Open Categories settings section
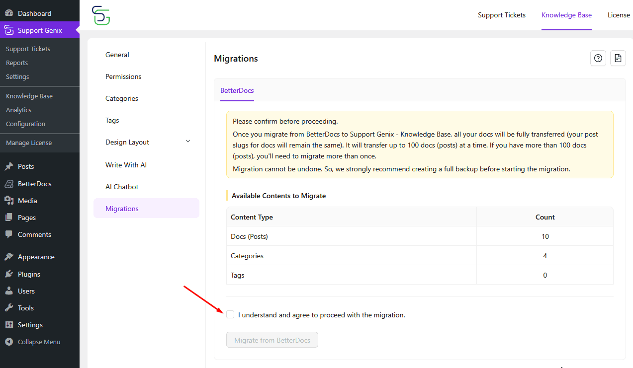633x368 pixels. click(146, 98)
